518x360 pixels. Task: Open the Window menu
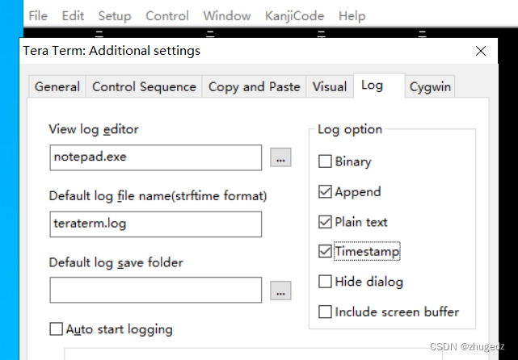click(x=227, y=15)
